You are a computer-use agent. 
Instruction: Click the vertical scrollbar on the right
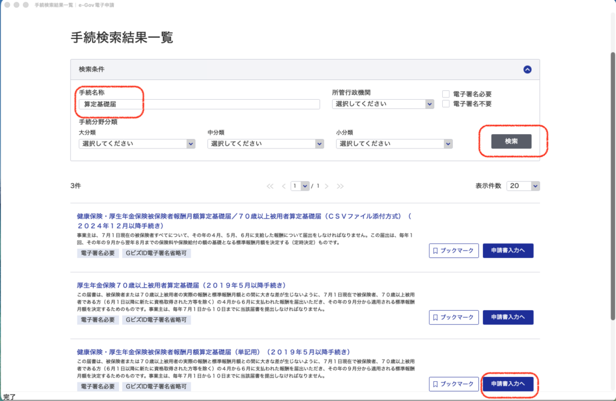pos(612,185)
